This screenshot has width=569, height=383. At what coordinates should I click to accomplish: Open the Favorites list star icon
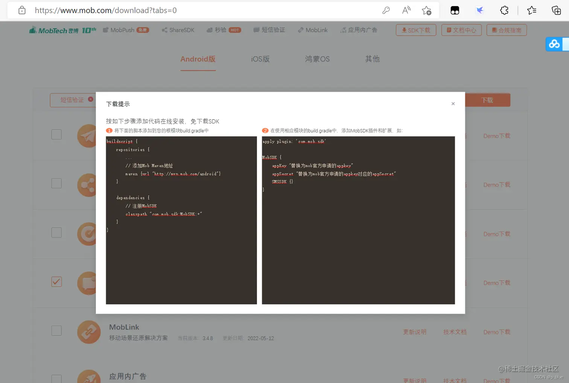coord(532,10)
